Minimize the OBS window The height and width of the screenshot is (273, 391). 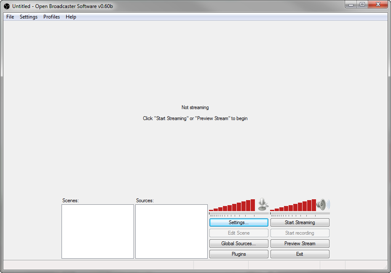pos(351,5)
